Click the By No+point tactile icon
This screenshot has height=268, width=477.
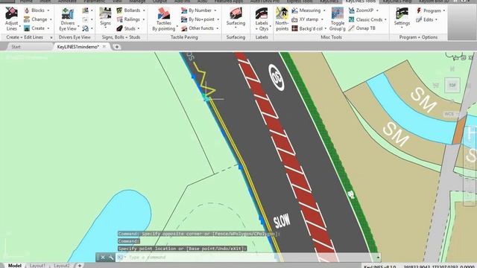click(184, 19)
